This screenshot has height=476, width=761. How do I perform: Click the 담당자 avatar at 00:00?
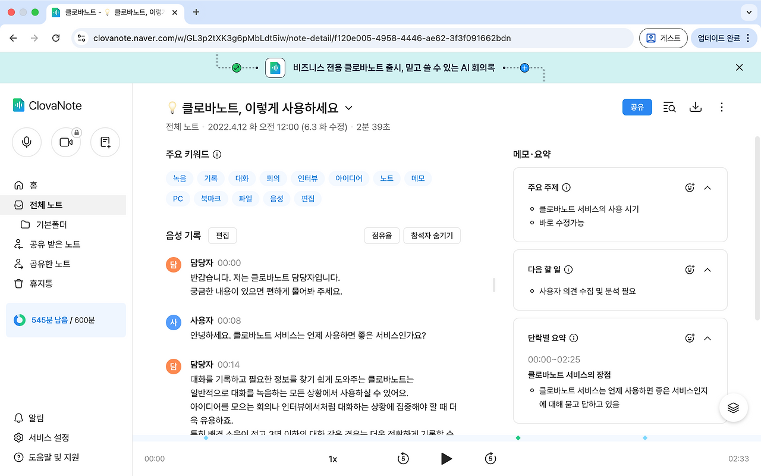(x=174, y=265)
